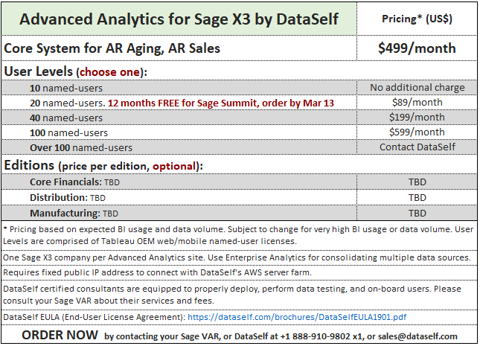480x346 pixels.
Task: Click the Advanced Analytics for Sage X3 title
Action: [179, 19]
